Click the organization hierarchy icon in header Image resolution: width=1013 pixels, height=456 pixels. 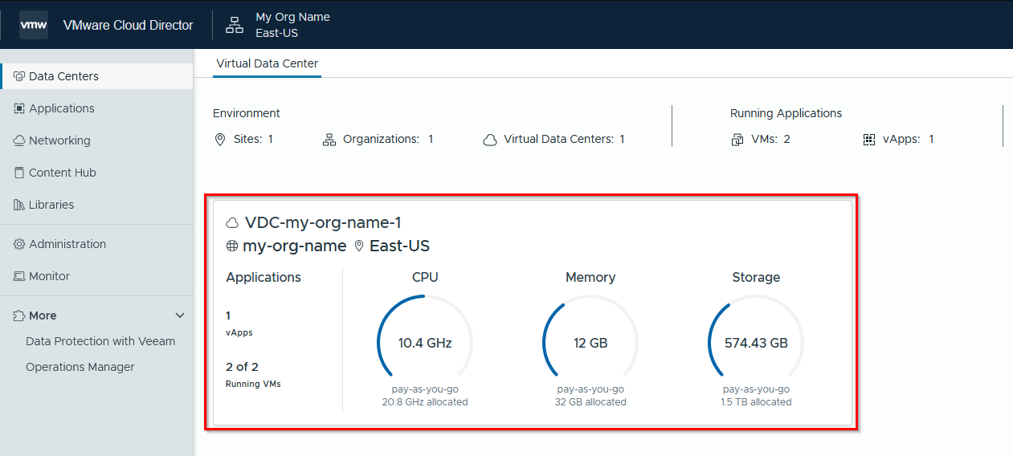235,25
